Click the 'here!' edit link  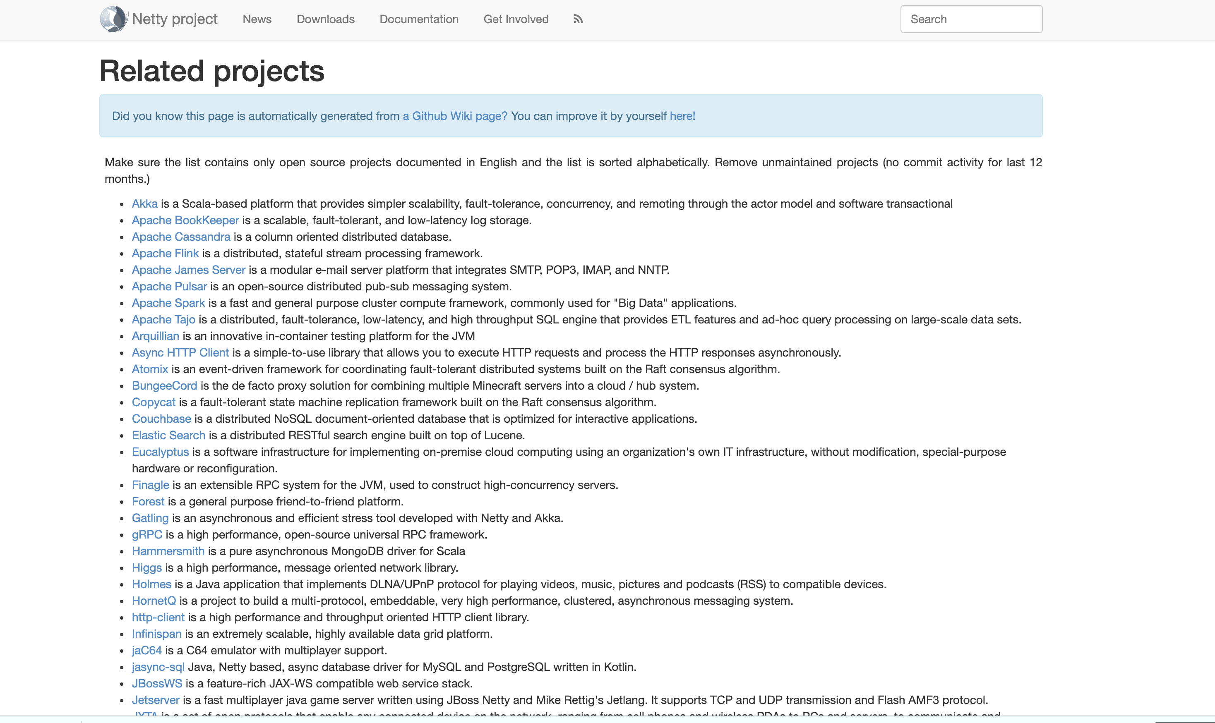682,116
